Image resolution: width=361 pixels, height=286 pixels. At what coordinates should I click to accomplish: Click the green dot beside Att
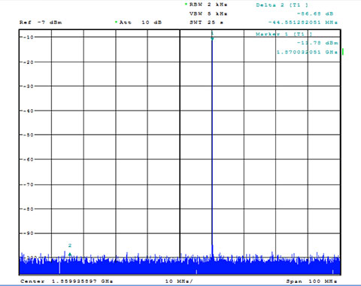coord(116,22)
